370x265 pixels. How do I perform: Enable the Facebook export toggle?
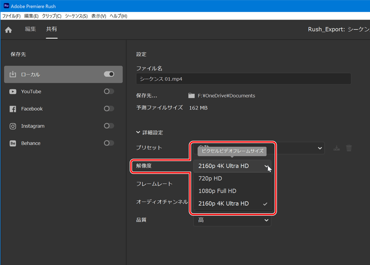coord(109,109)
